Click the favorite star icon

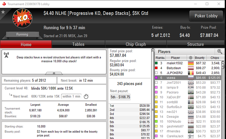pos(3,12)
